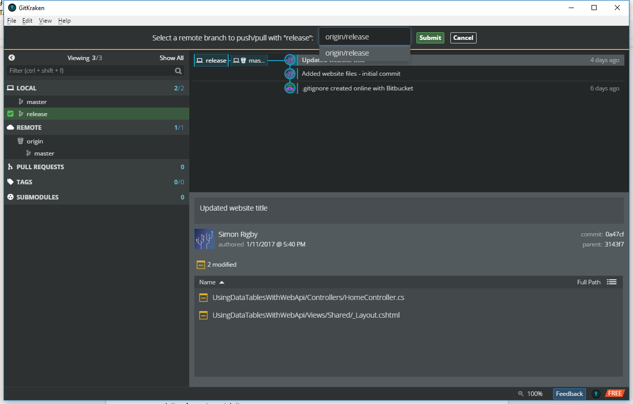Click branch icon next to origin's master
The image size is (633, 404).
[x=28, y=153]
